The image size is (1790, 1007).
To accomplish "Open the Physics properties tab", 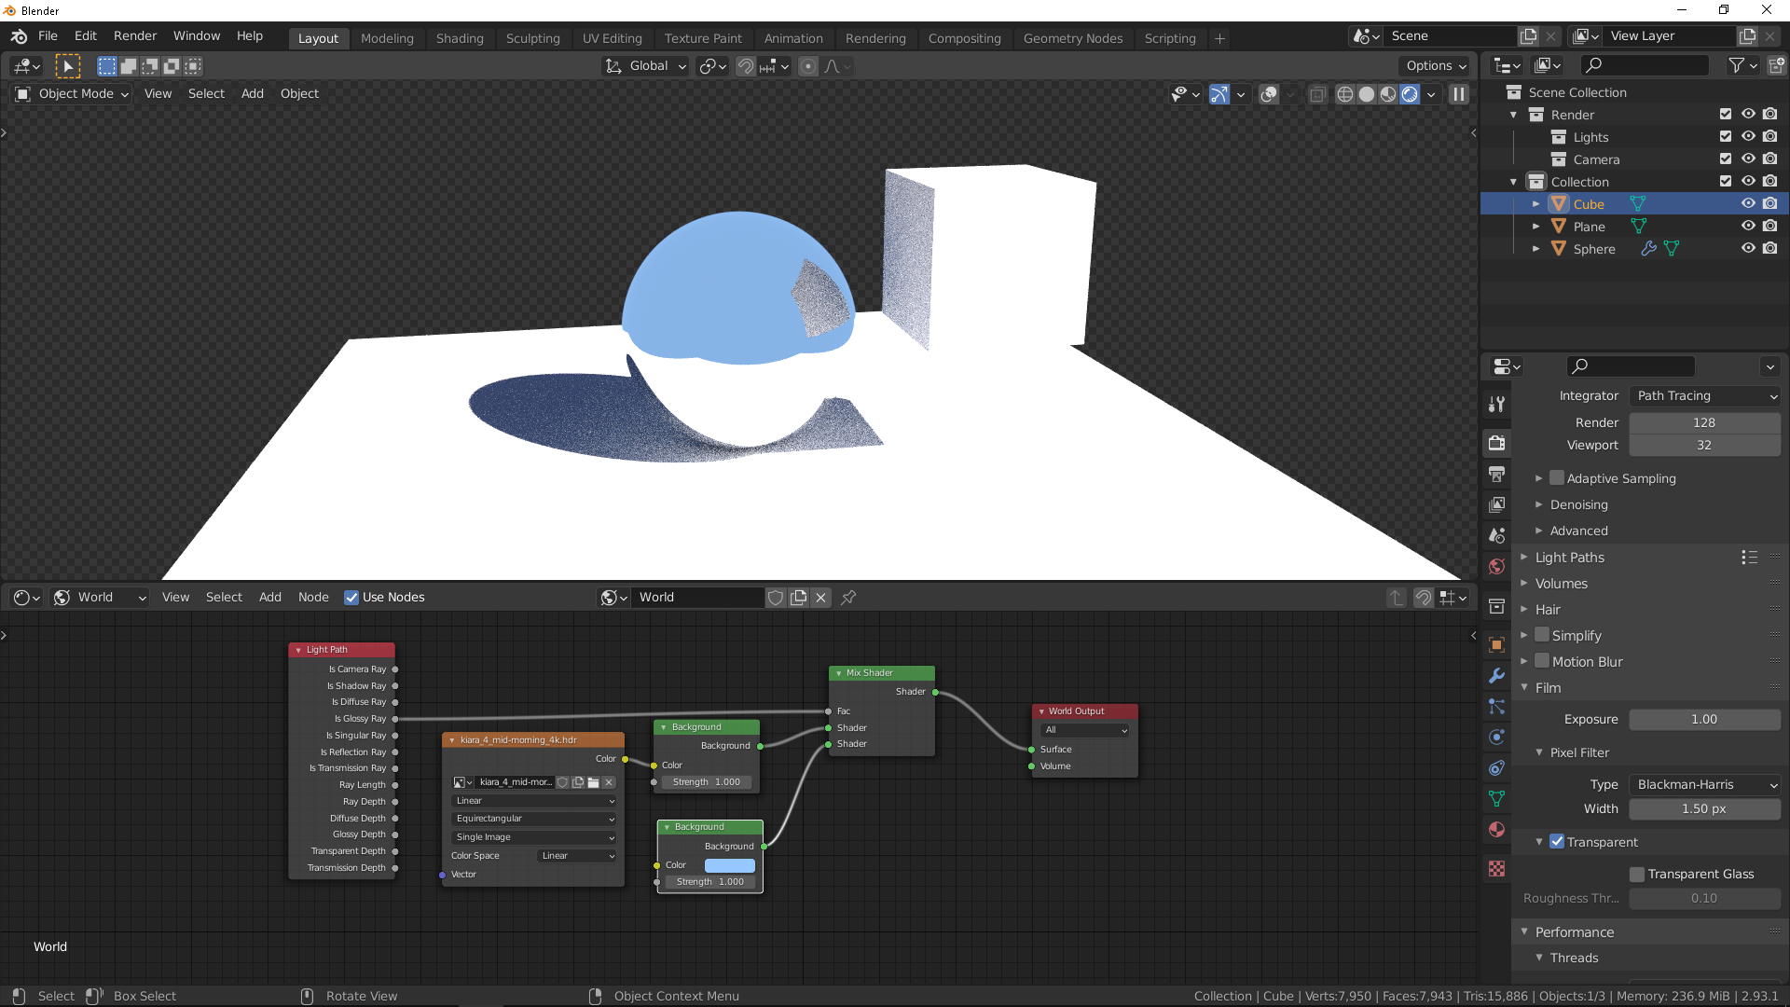I will point(1496,737).
